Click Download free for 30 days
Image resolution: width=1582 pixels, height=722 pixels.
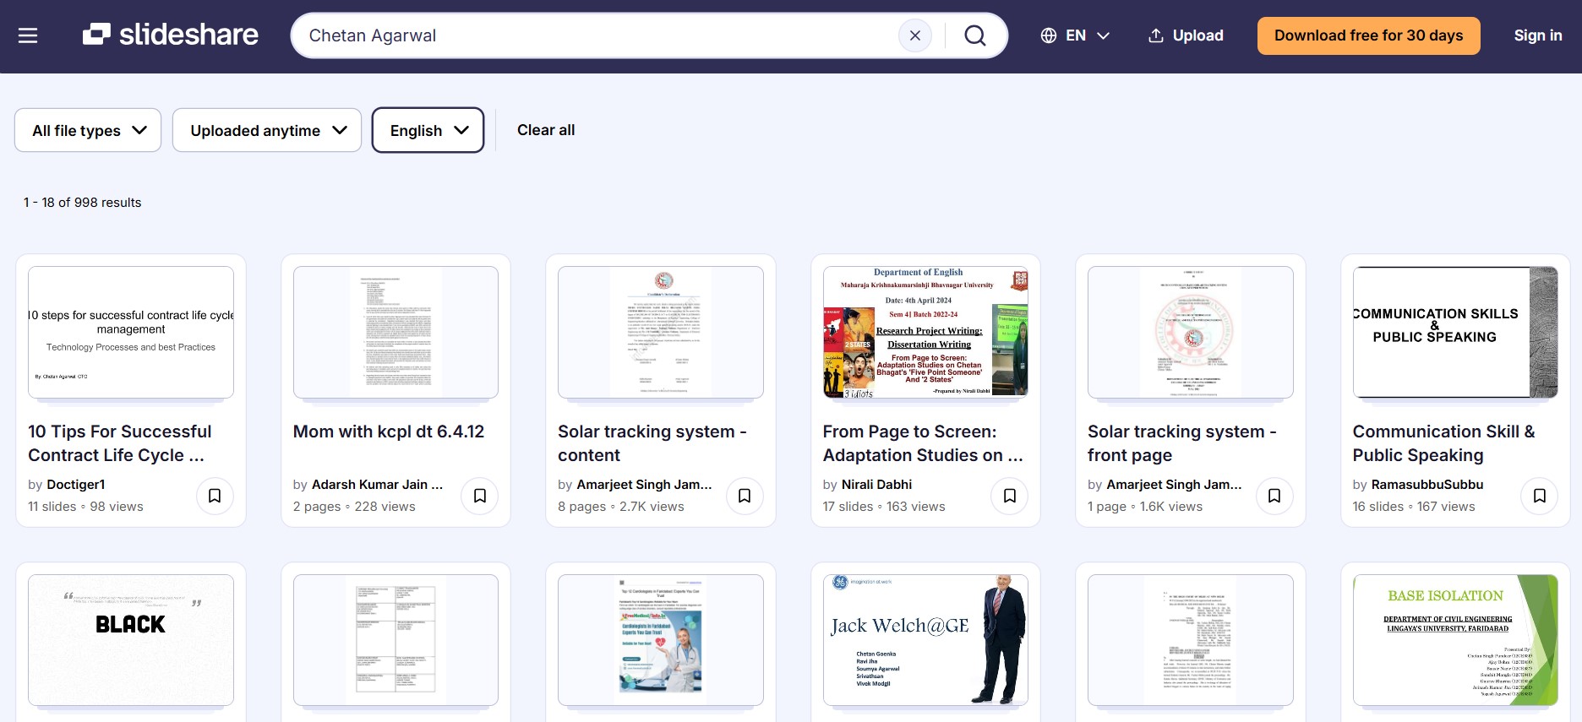[1368, 35]
